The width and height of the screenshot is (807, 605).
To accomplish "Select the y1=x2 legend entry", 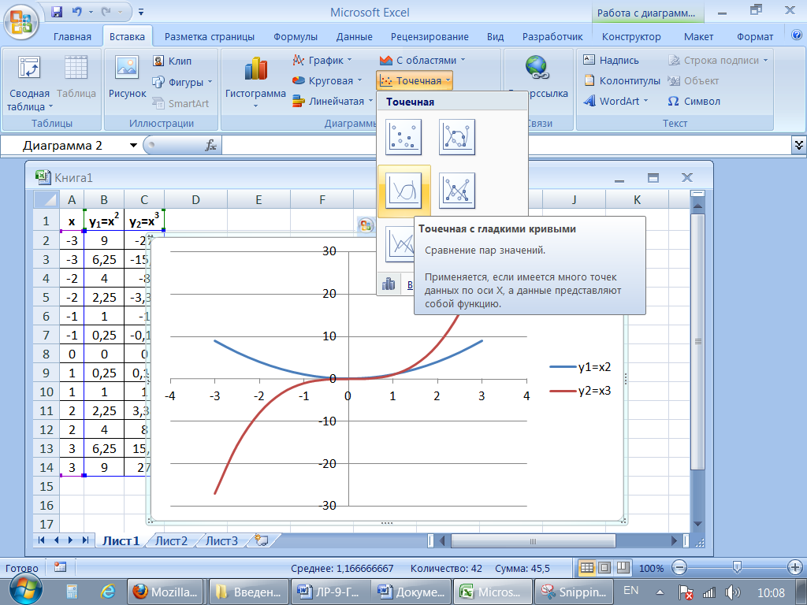I will coord(580,367).
